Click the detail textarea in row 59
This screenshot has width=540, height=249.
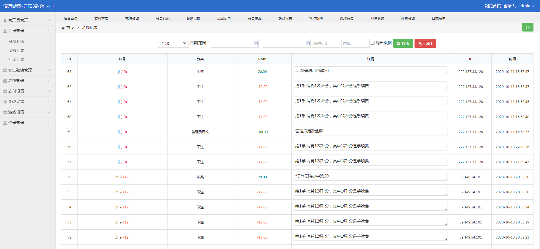click(x=371, y=131)
